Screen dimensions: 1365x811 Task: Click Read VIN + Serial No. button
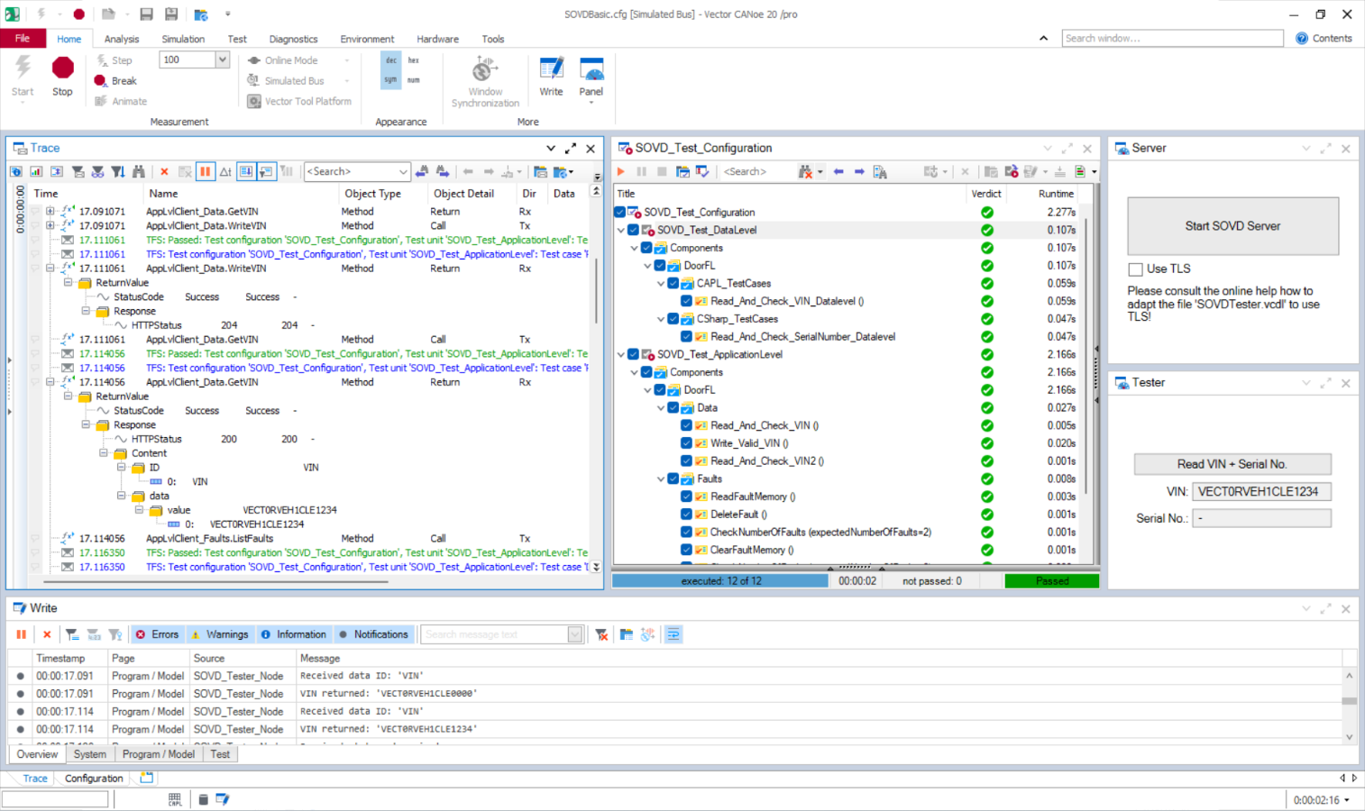[1232, 464]
